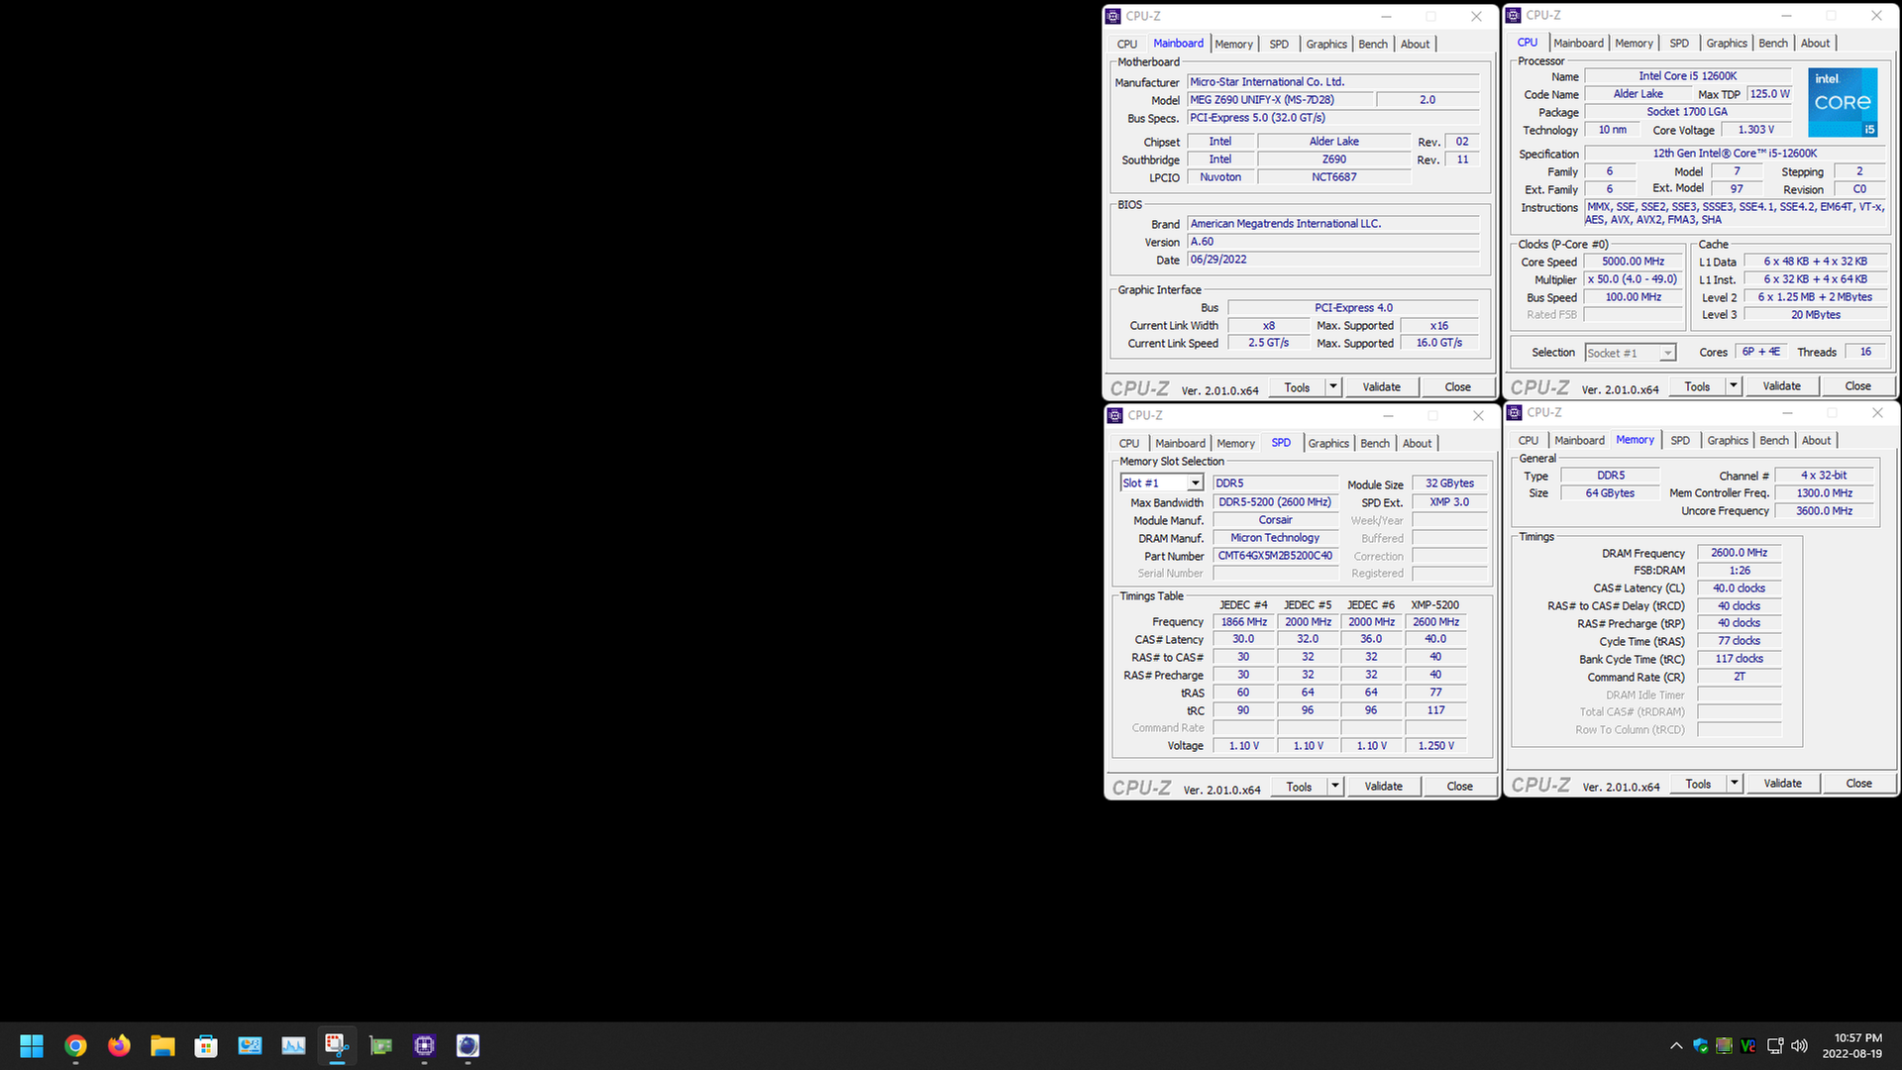Open Tools dropdown arrow in Mainboard window

[x=1333, y=386]
